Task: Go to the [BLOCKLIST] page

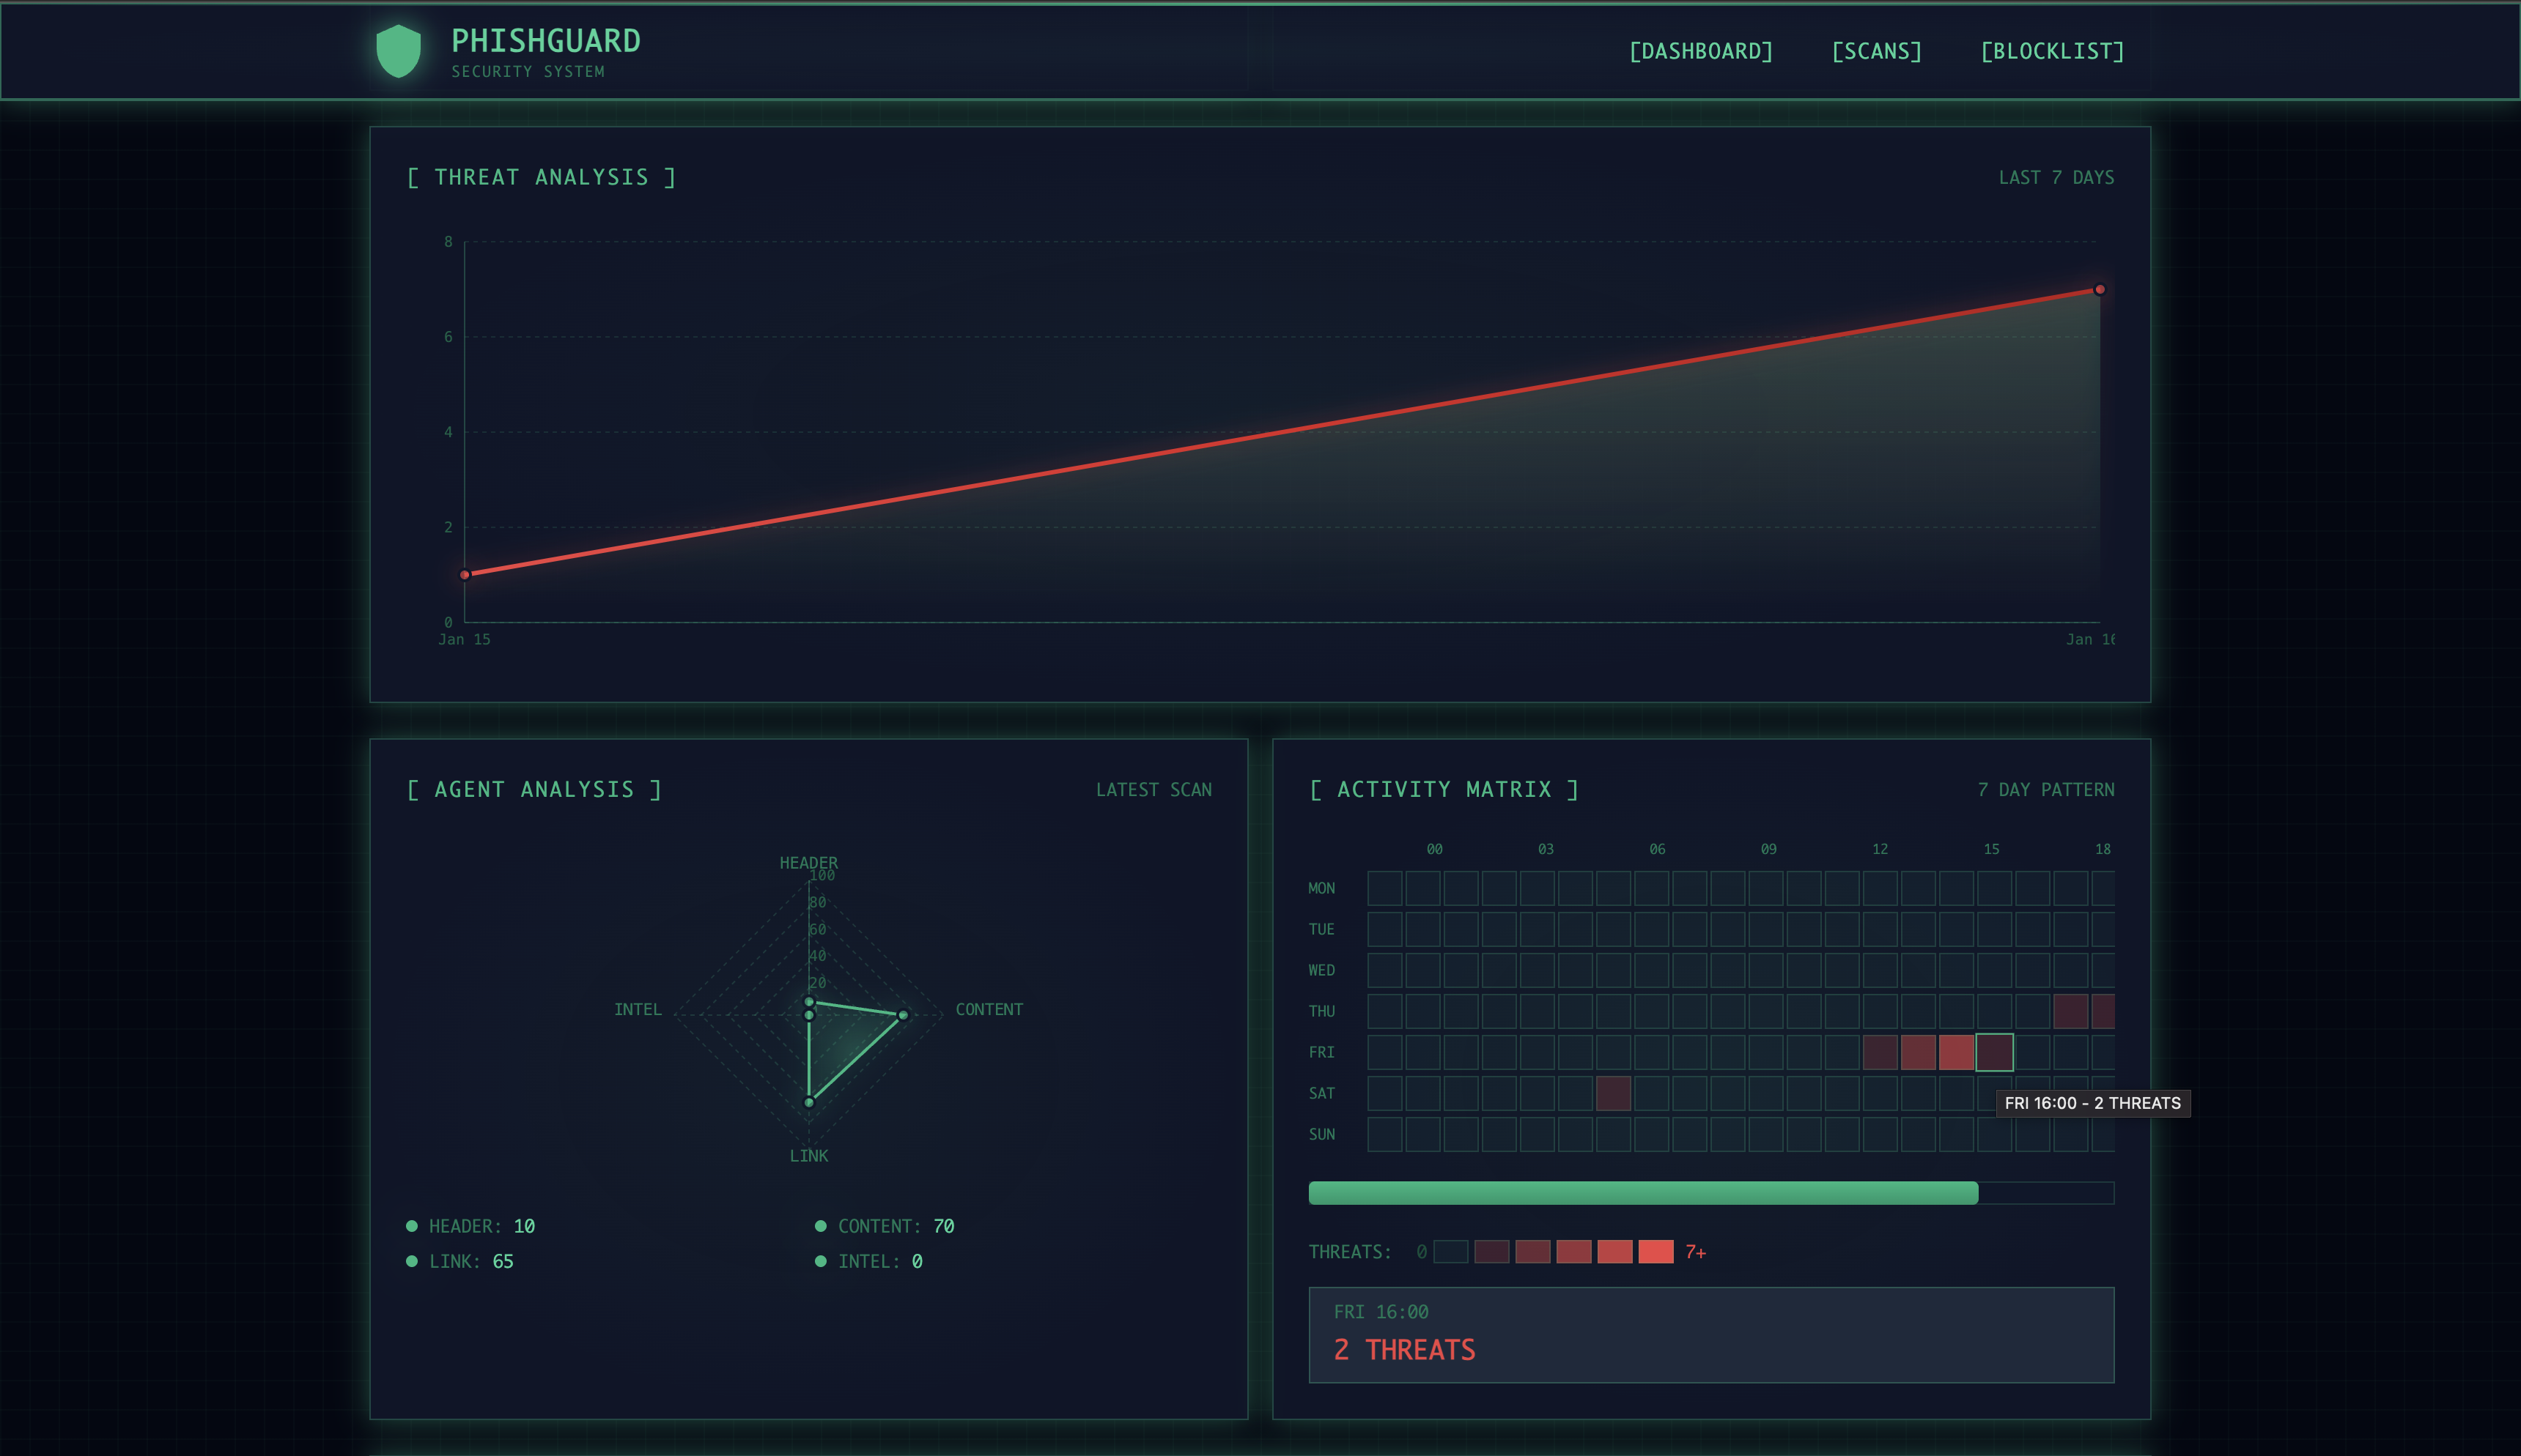Action: 2052,51
